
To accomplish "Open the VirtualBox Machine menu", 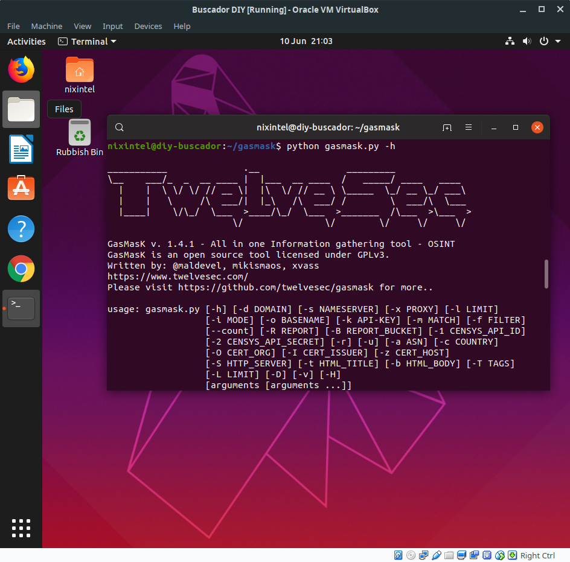I will pos(46,26).
